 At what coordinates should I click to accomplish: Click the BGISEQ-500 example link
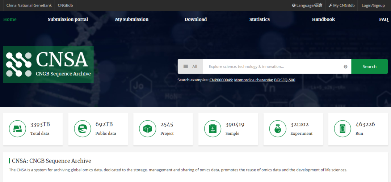pyautogui.click(x=285, y=80)
